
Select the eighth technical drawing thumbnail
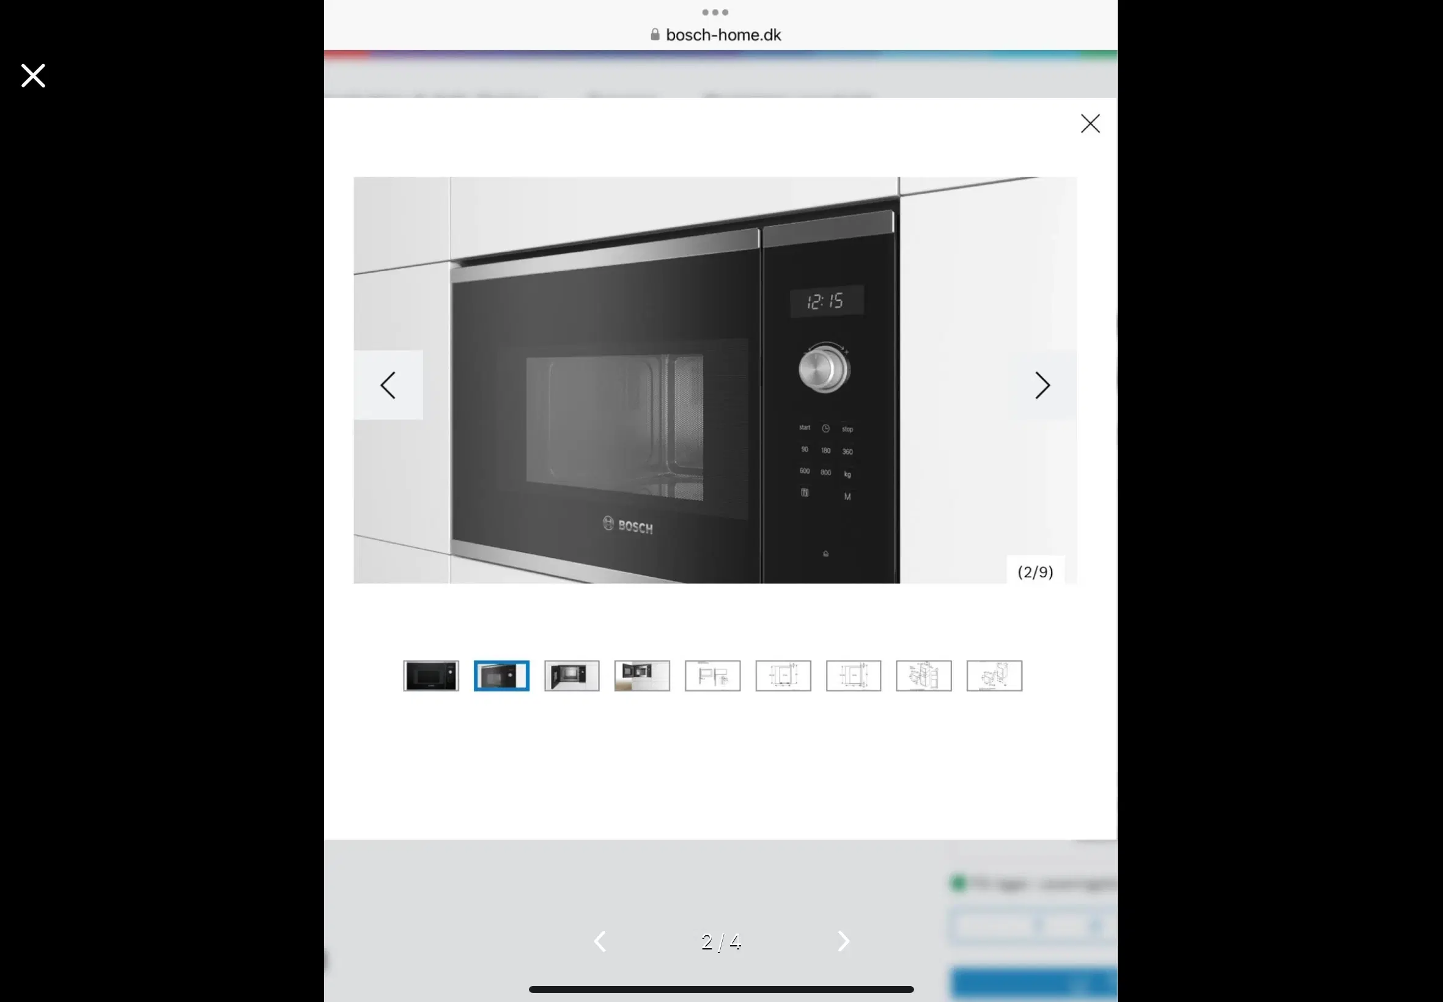click(923, 676)
